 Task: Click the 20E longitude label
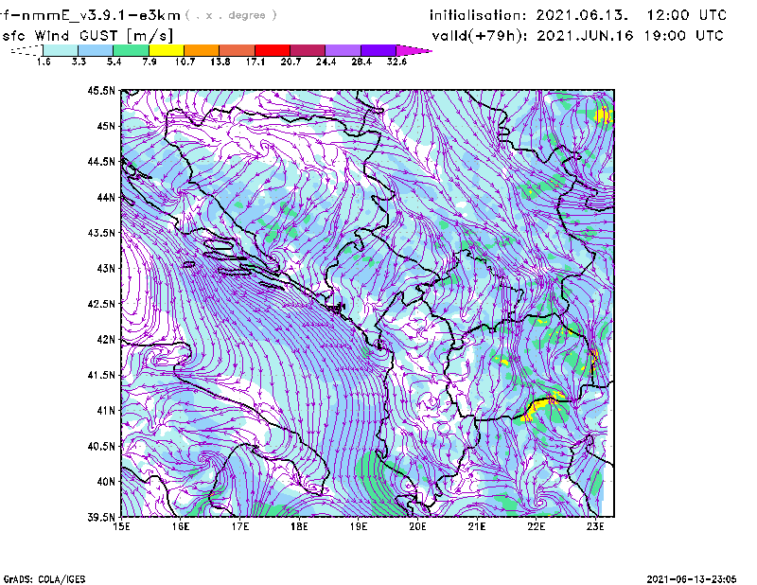(x=417, y=526)
